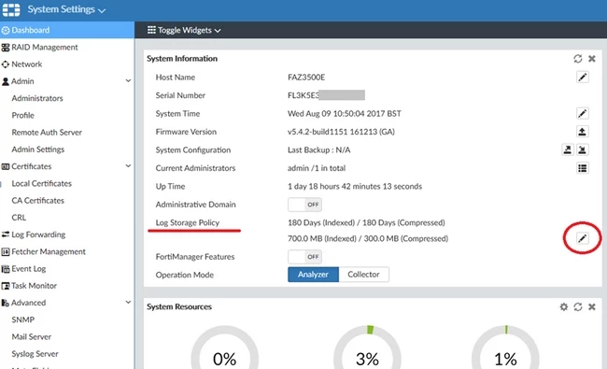Go to Network settings
The image size is (607, 369).
(27, 64)
